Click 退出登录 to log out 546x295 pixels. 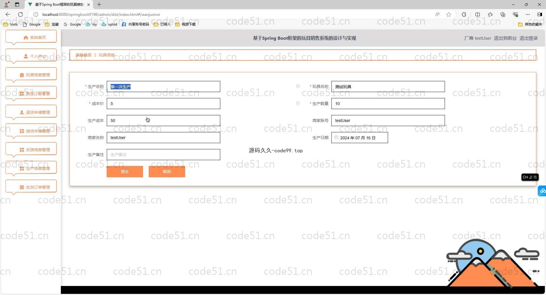click(528, 38)
